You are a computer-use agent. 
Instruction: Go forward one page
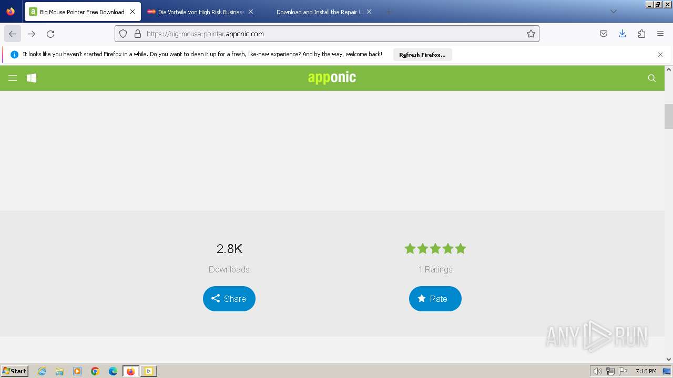tap(32, 34)
